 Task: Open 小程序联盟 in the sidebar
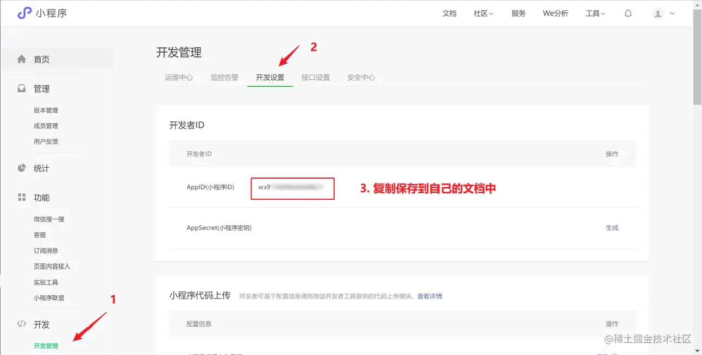49,298
